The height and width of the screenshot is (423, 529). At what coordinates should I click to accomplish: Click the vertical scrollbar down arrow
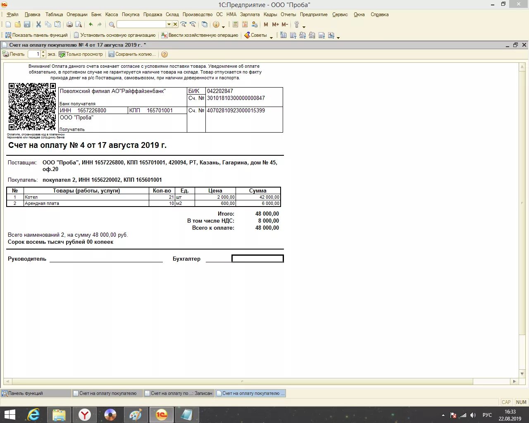(x=522, y=374)
